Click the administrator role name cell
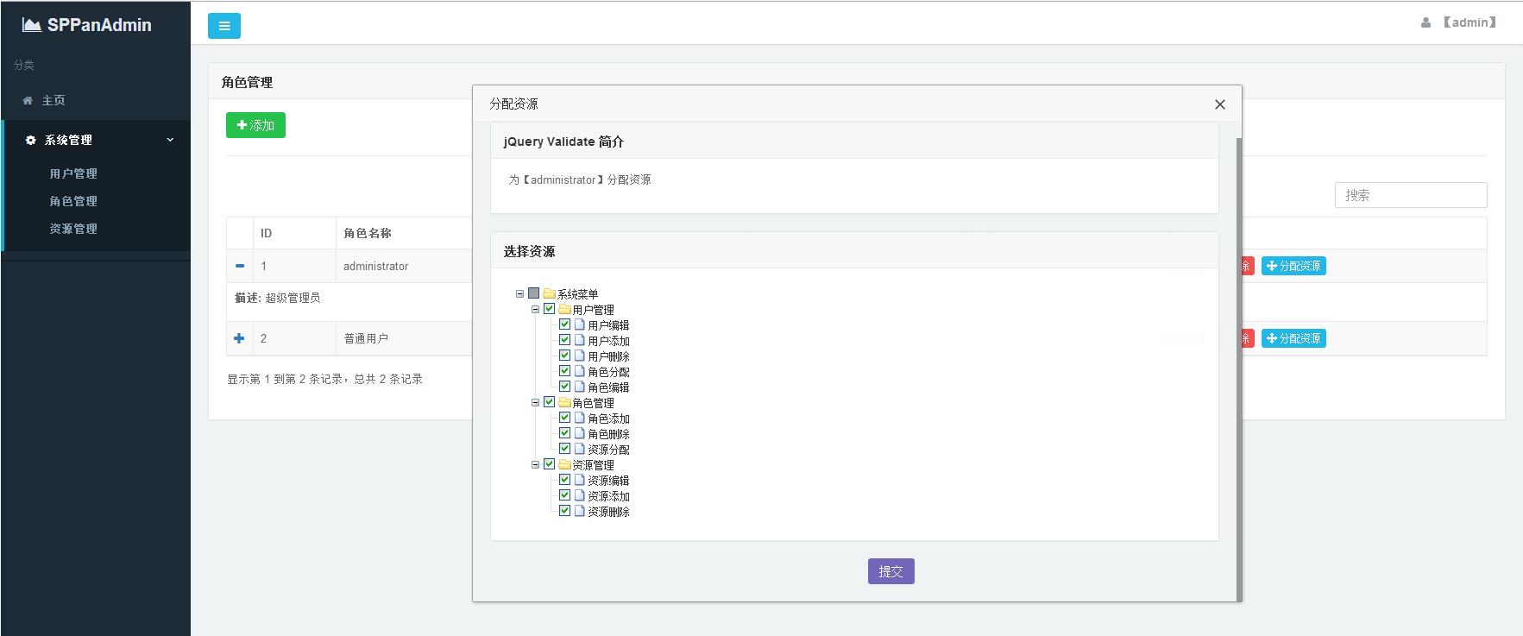This screenshot has height=636, width=1523. pyautogui.click(x=376, y=266)
